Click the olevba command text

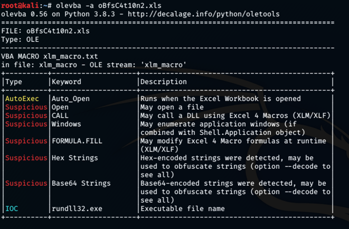click(x=93, y=5)
